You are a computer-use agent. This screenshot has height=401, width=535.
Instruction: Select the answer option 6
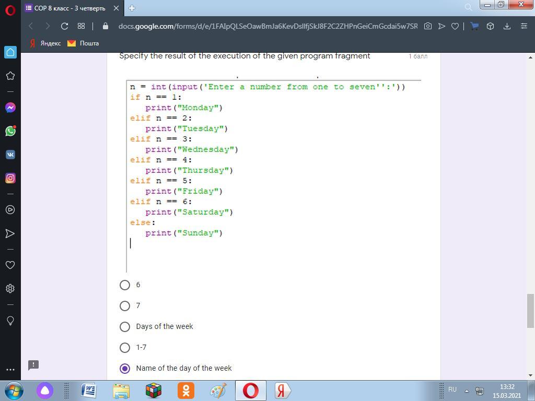coord(125,285)
